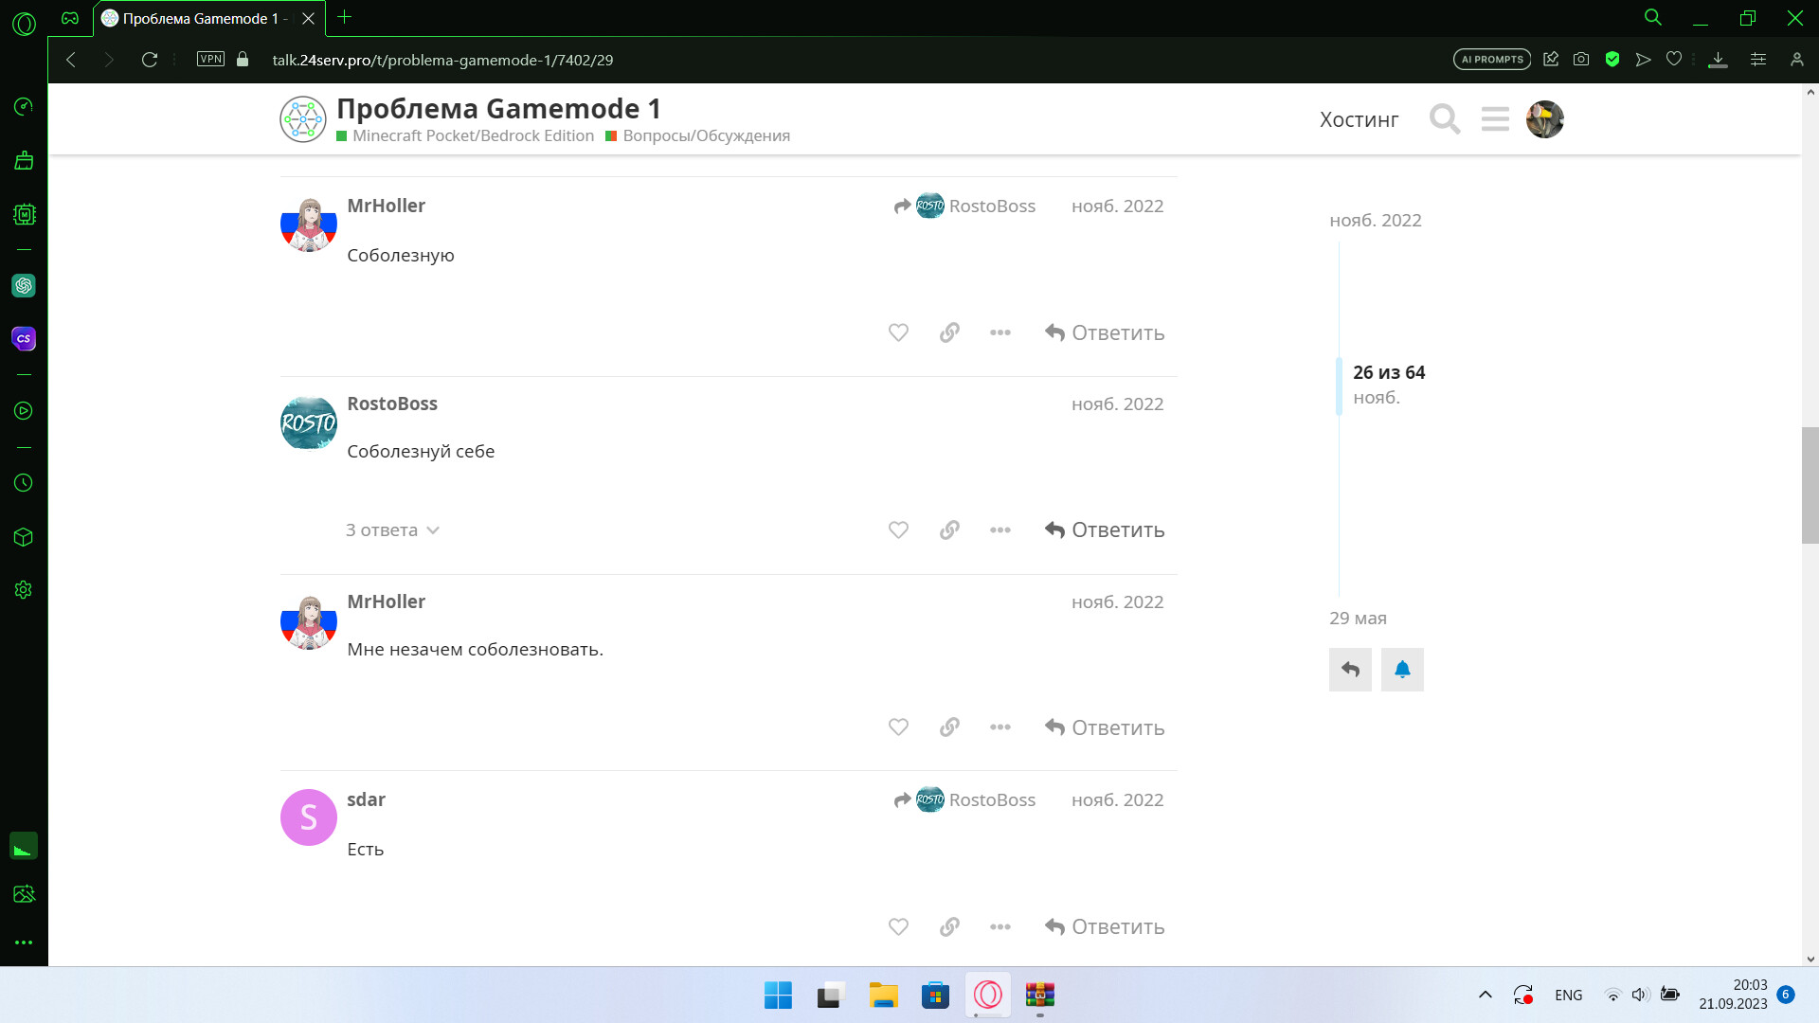Open forum hamburger menu
This screenshot has height=1023, width=1819.
pyautogui.click(x=1495, y=119)
